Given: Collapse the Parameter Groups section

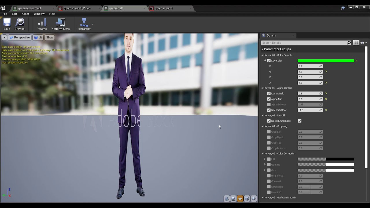Looking at the screenshot, I should [262, 49].
